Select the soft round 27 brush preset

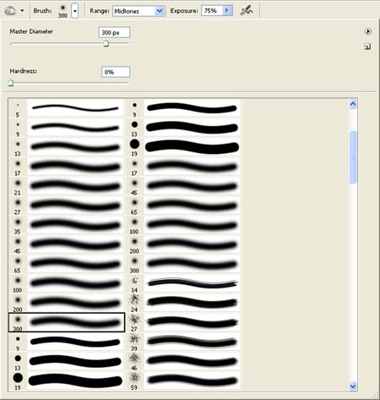(67, 205)
